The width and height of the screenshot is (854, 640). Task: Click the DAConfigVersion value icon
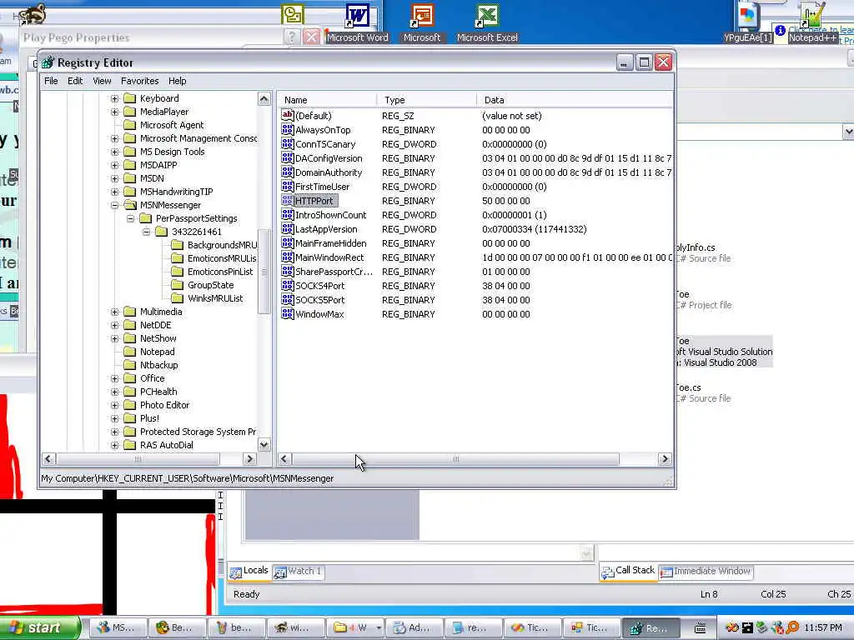point(287,157)
